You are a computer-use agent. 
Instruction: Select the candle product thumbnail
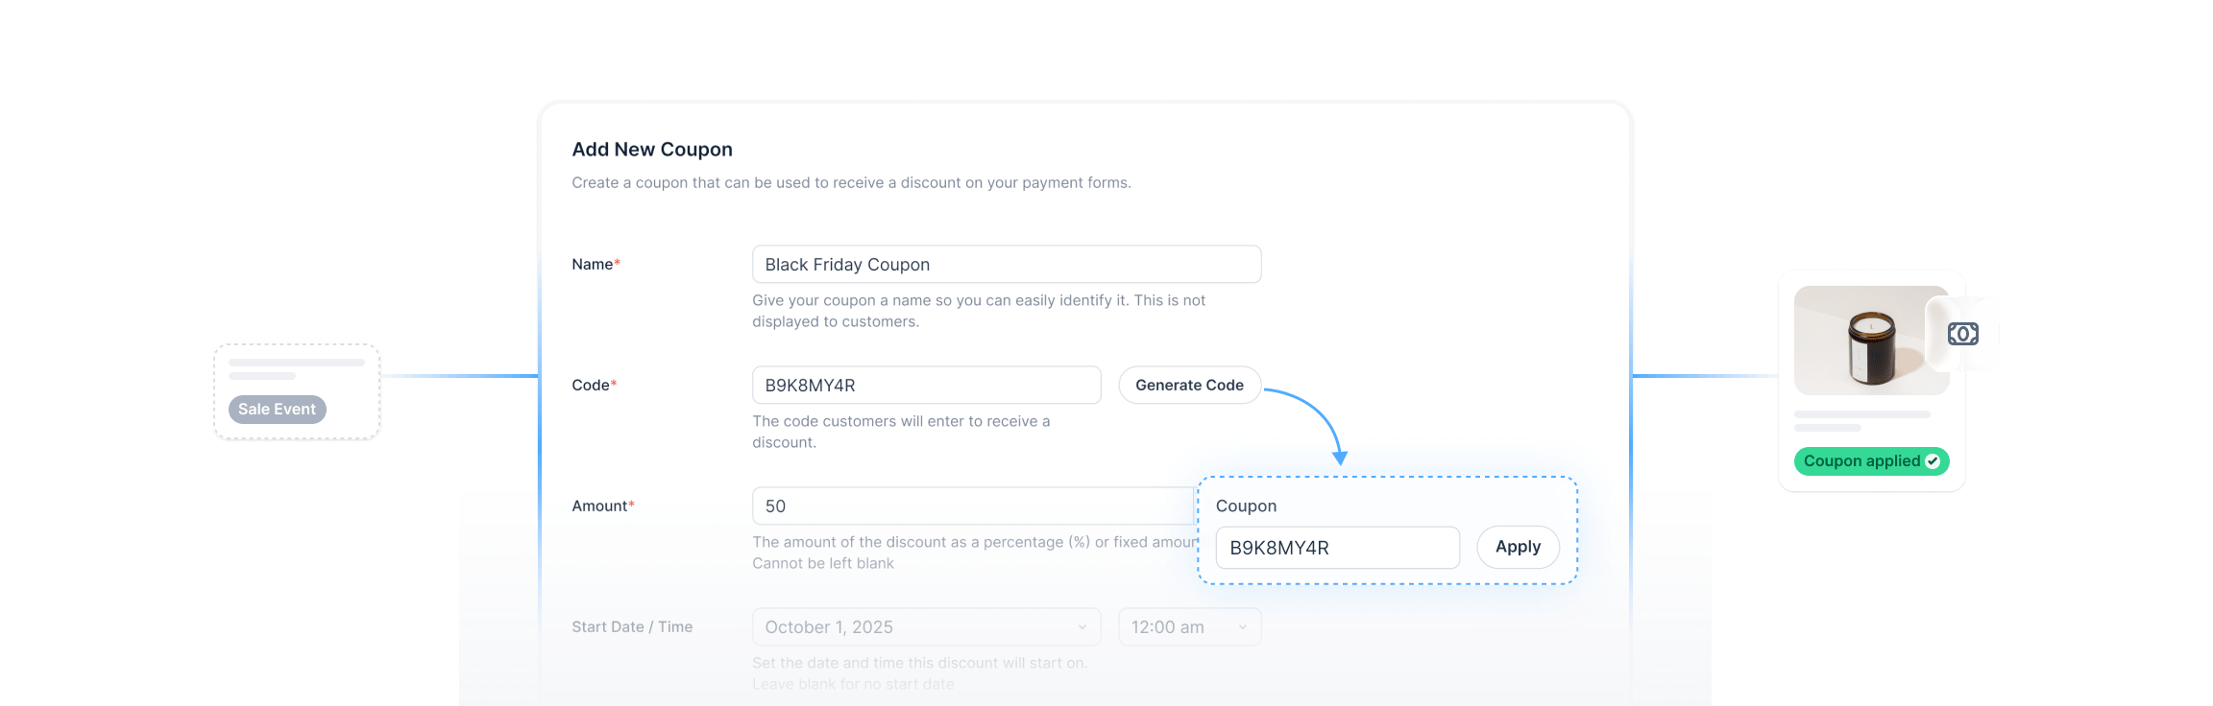click(1870, 341)
